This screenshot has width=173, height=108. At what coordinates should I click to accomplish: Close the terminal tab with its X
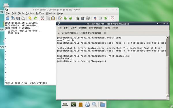tap(105, 33)
